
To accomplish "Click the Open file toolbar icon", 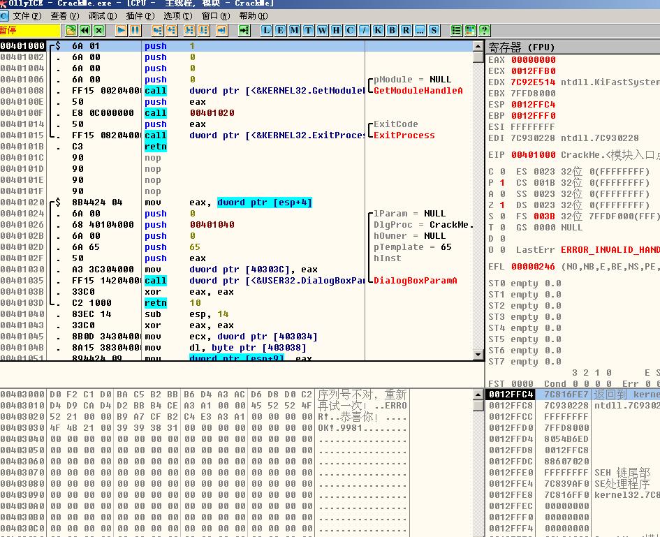I will pos(71,30).
